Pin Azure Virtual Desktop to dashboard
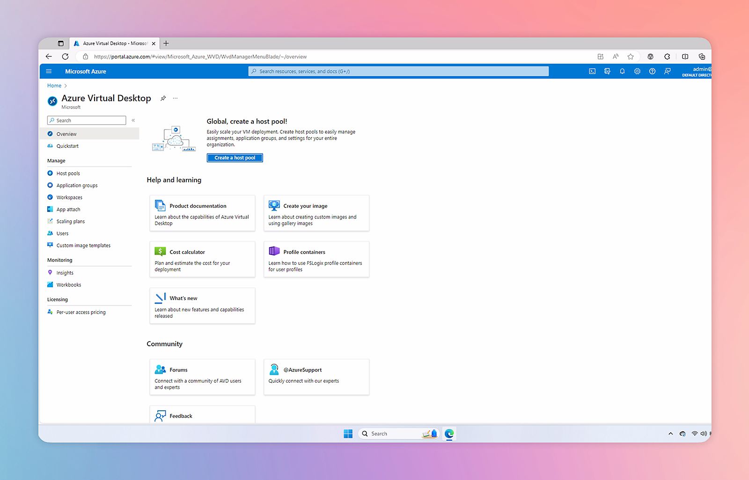The image size is (749, 480). click(163, 98)
